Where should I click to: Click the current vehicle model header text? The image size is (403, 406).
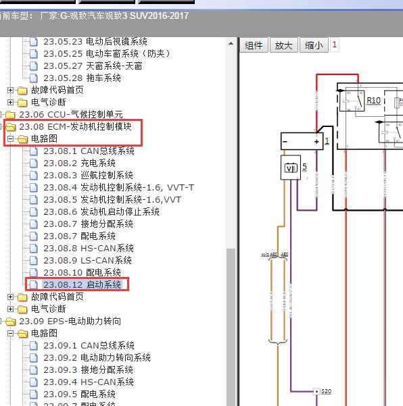(95, 16)
